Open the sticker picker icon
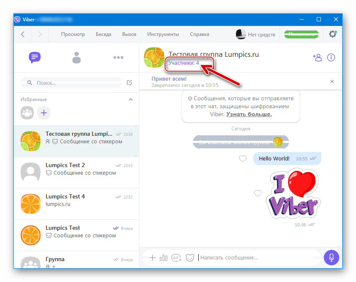 pos(190,258)
